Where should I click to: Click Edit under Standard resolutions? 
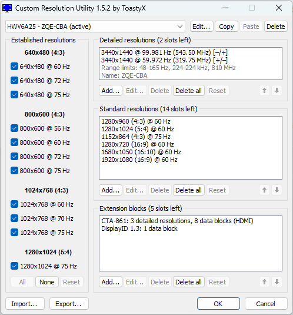135,190
